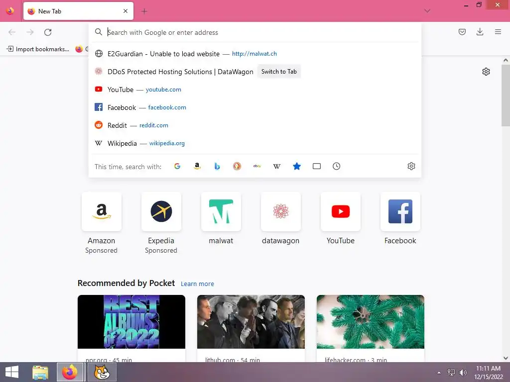Open new tab page personalize gear
This screenshot has height=382, width=510.
[486, 72]
